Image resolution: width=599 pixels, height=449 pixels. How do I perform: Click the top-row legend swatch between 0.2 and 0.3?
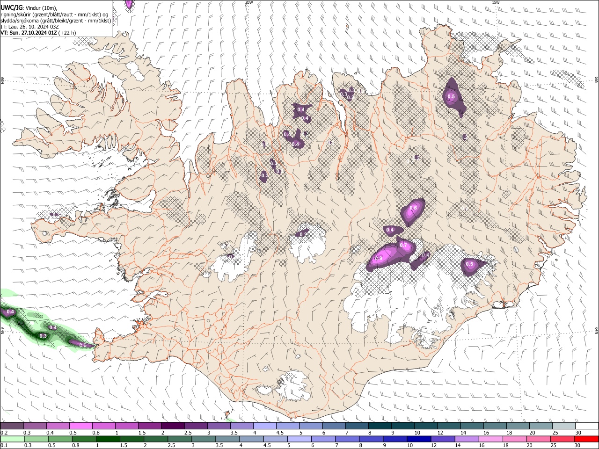click(12, 426)
